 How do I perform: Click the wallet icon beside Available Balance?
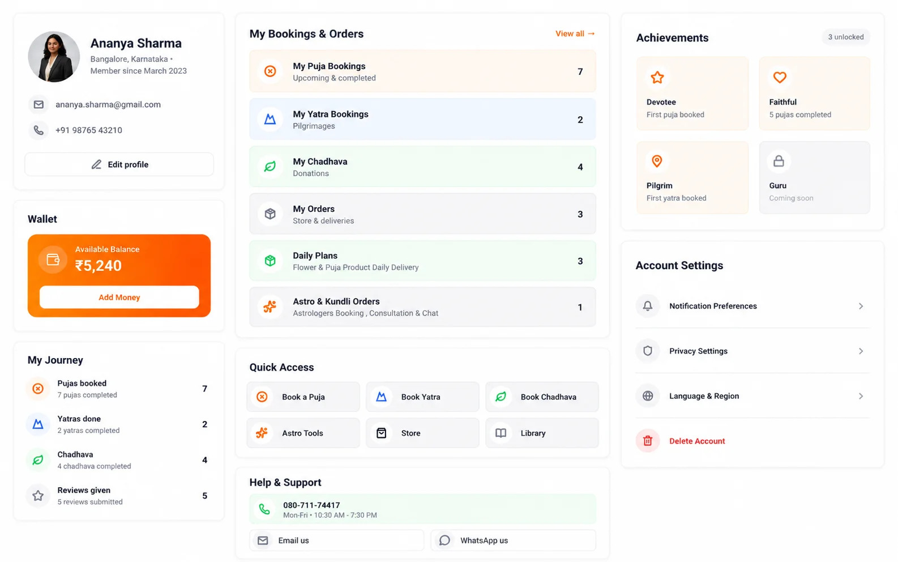click(53, 259)
